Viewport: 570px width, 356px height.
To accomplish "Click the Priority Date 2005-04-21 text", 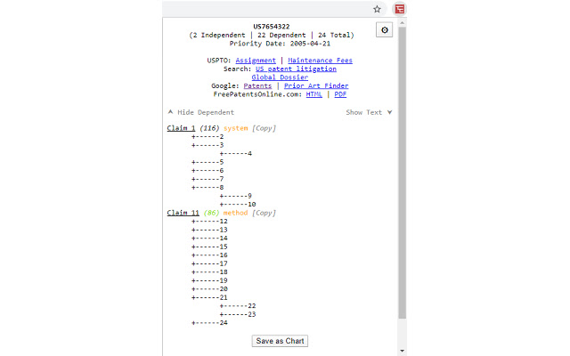I will (x=280, y=44).
